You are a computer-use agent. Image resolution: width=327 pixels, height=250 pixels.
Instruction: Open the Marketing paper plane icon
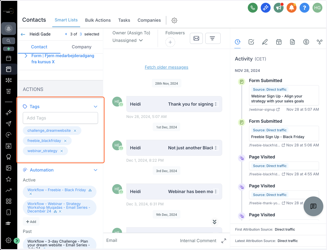coord(9,124)
